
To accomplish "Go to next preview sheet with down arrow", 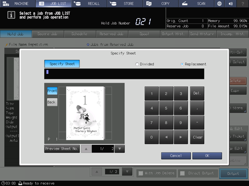I will click(119, 149).
